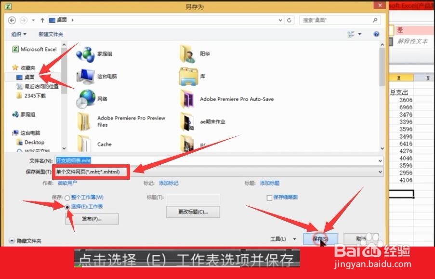Enable the 保存缩略图 checkbox
The width and height of the screenshot is (435, 279).
coord(269,198)
